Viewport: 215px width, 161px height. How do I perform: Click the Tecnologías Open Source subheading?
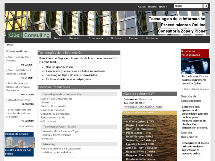pyautogui.click(x=79, y=127)
